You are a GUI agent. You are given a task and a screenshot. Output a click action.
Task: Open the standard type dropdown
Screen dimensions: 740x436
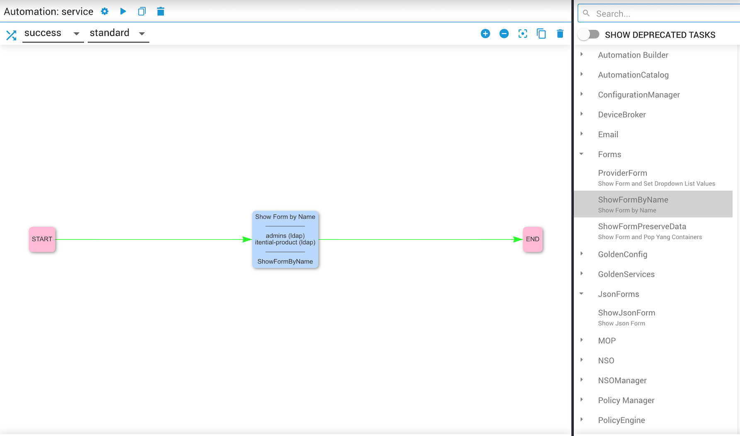tap(118, 33)
